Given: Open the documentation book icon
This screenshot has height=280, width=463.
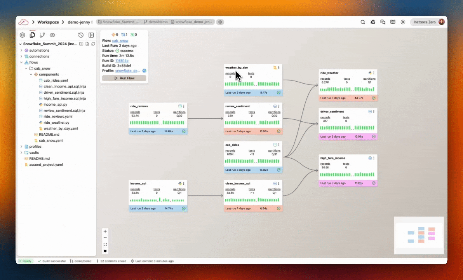Looking at the screenshot, I should 393,22.
